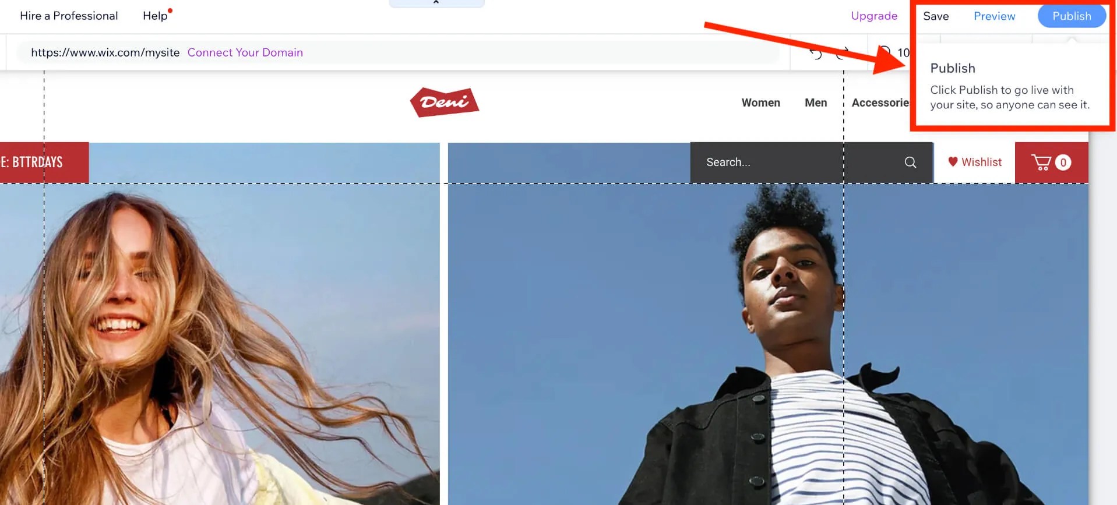Viewport: 1117px width, 505px height.
Task: Collapse the top bar with the chevron
Action: [x=436, y=3]
